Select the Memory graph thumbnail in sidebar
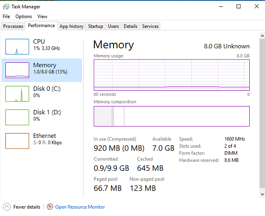Viewport: 265px width, 216px height. [x=17, y=70]
